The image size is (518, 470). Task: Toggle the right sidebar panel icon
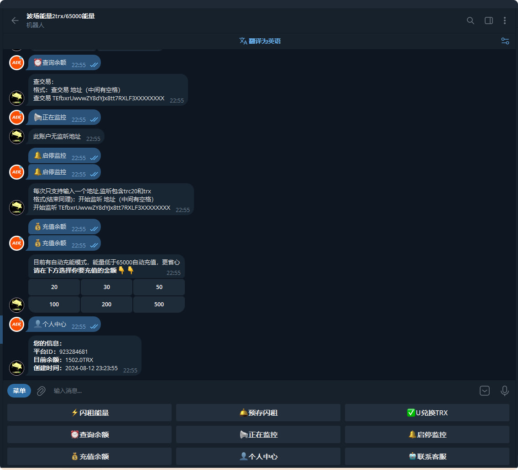(x=488, y=21)
